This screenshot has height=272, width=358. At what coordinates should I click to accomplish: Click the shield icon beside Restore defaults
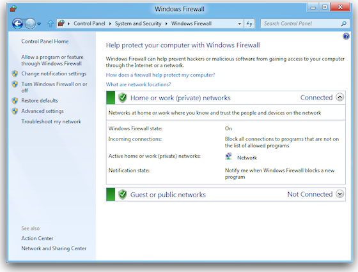pyautogui.click(x=15, y=100)
